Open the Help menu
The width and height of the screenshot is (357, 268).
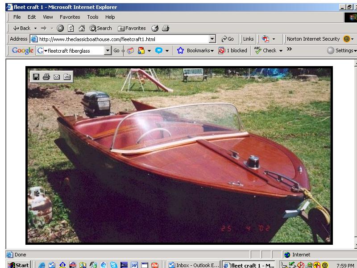click(x=110, y=17)
